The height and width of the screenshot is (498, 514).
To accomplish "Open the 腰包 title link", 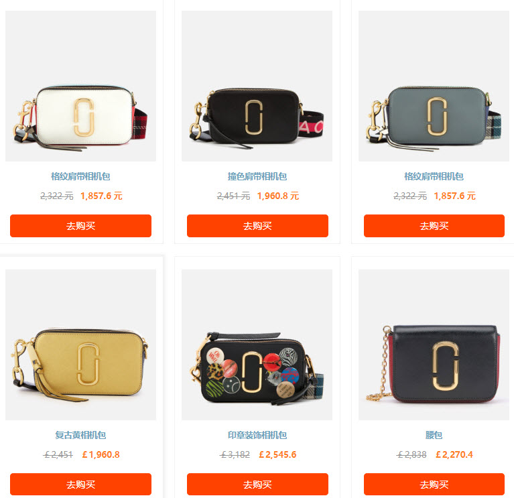I will coord(434,435).
